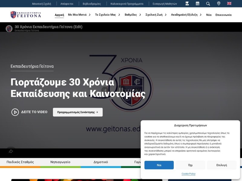
Task: Open Ακαδημαϊκή Εξέλιξη menu
Action: tap(184, 15)
